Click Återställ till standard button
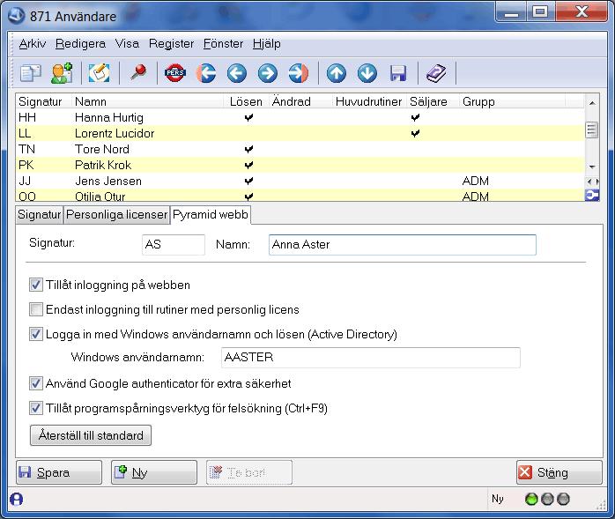 click(91, 435)
